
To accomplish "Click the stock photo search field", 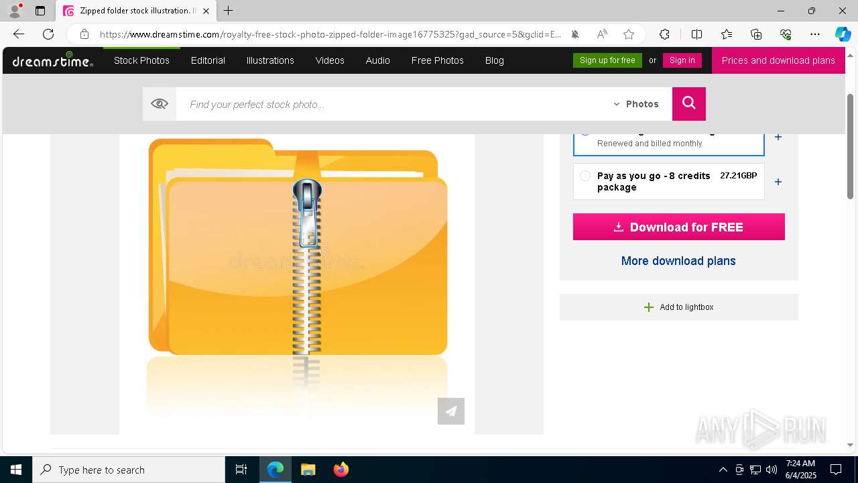I will click(392, 104).
